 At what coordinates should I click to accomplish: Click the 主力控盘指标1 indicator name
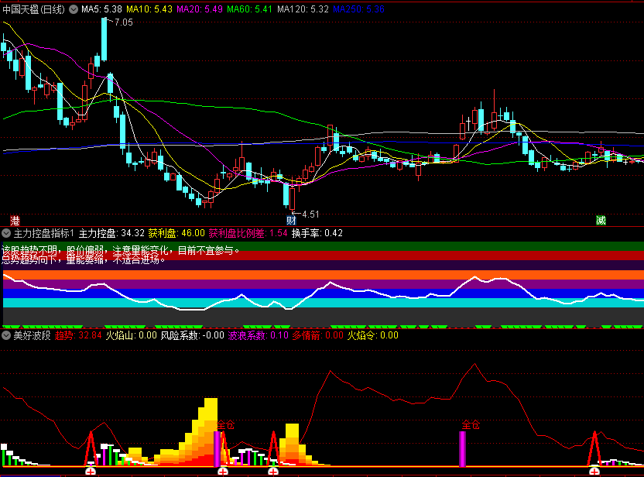point(43,234)
